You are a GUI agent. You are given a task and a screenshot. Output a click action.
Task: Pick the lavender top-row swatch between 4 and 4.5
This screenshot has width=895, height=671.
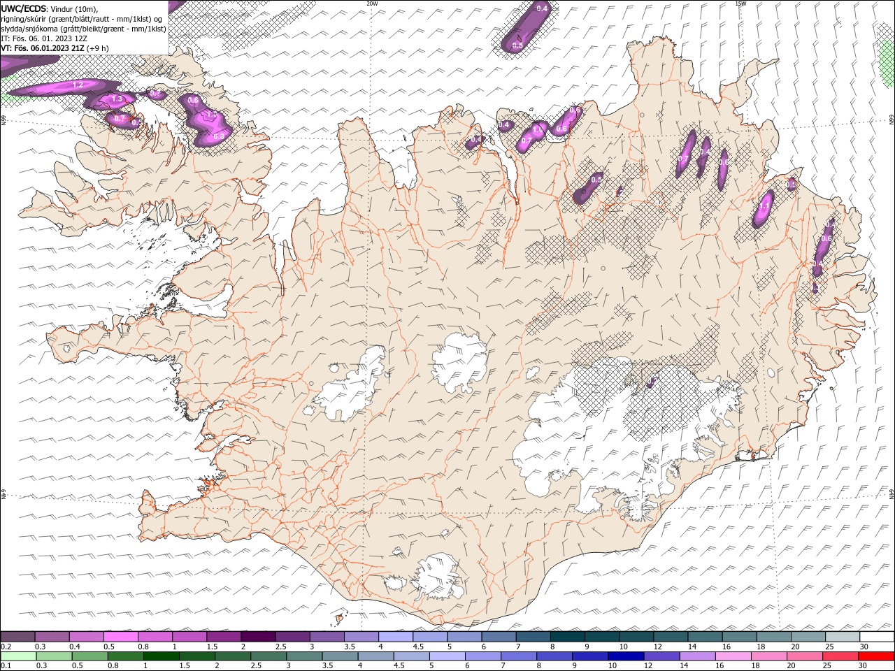click(x=395, y=637)
